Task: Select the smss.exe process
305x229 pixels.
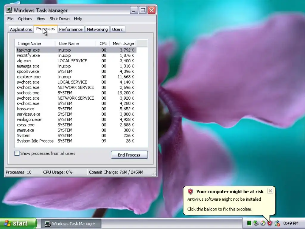Action: click(x=76, y=130)
